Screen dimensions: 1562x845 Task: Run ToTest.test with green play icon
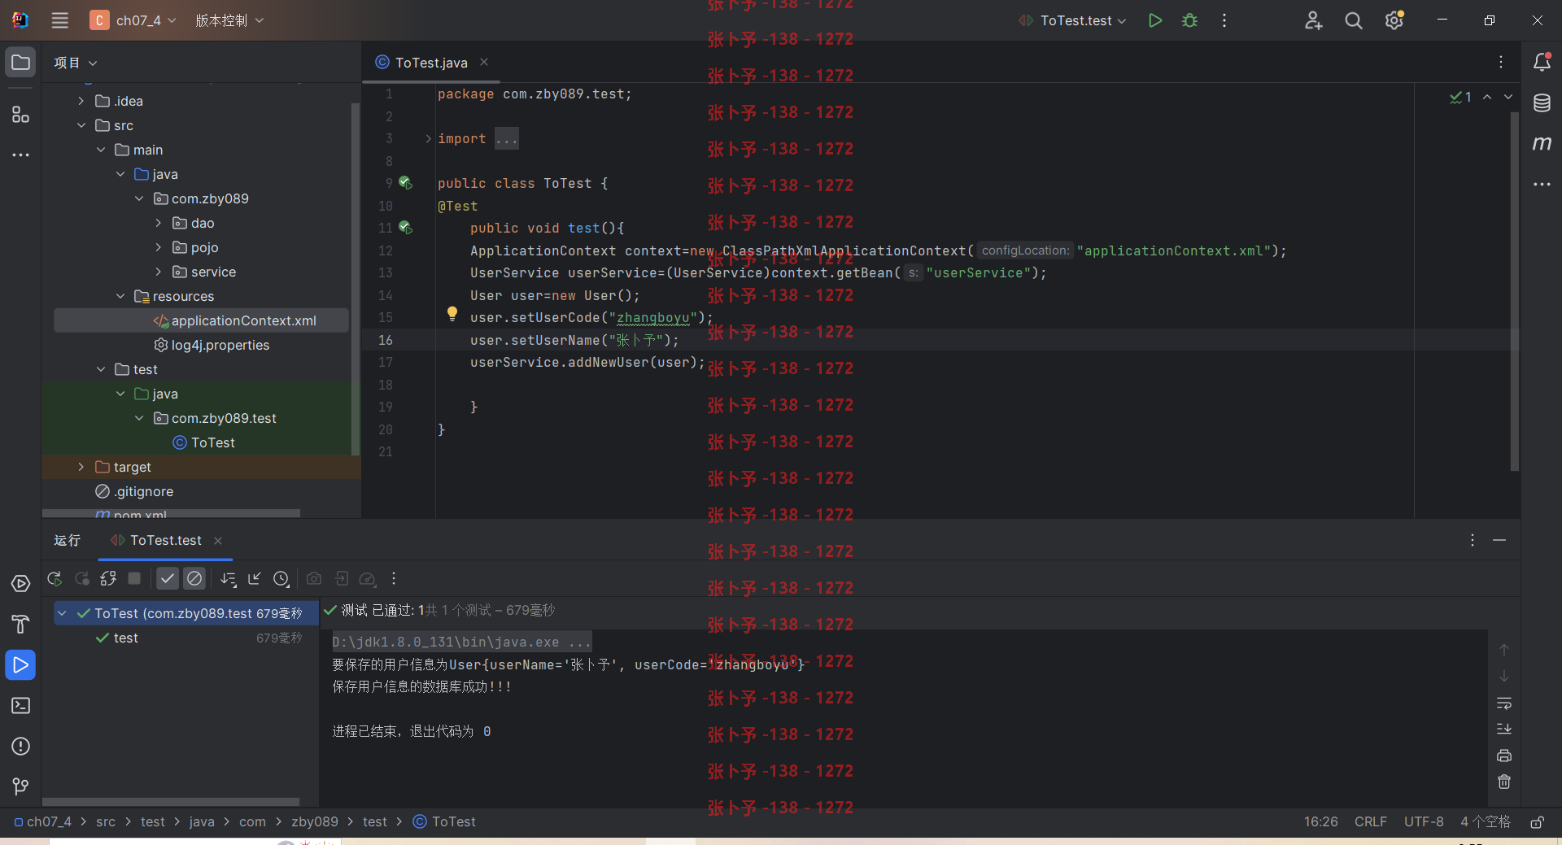pyautogui.click(x=1154, y=20)
